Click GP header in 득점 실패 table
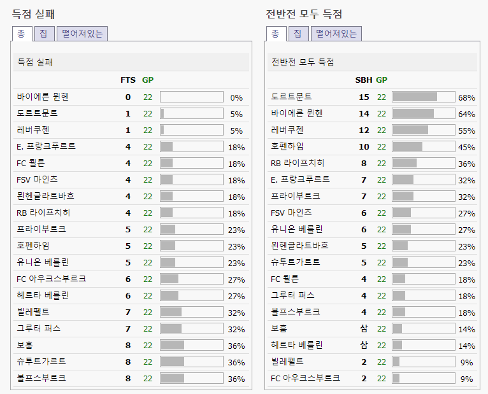This screenshot has width=488, height=394. 148,80
